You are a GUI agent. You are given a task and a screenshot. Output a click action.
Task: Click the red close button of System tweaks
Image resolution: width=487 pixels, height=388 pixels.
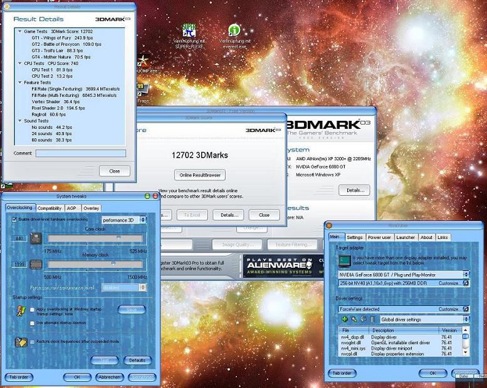(155, 196)
